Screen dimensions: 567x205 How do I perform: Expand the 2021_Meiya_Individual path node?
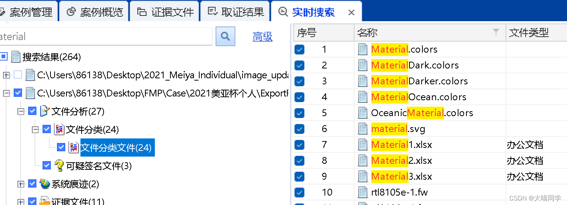[6, 75]
